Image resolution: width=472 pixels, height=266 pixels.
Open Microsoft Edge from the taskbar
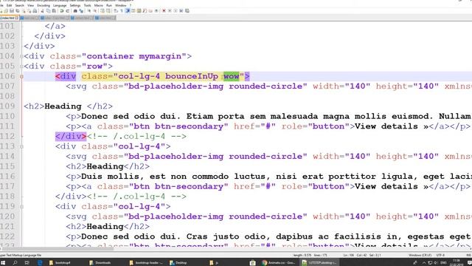tap(40, 263)
